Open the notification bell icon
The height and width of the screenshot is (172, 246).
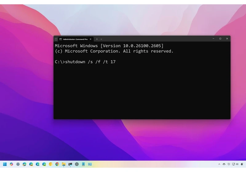pyautogui.click(x=242, y=164)
